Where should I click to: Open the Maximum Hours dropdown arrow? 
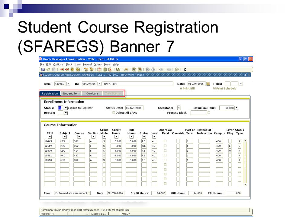tap(236, 108)
